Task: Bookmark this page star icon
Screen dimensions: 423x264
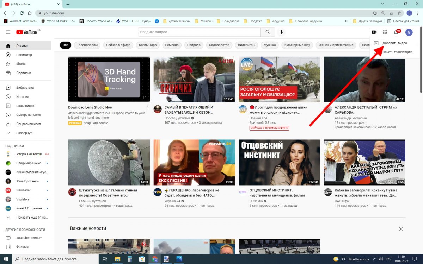Action: [399, 13]
